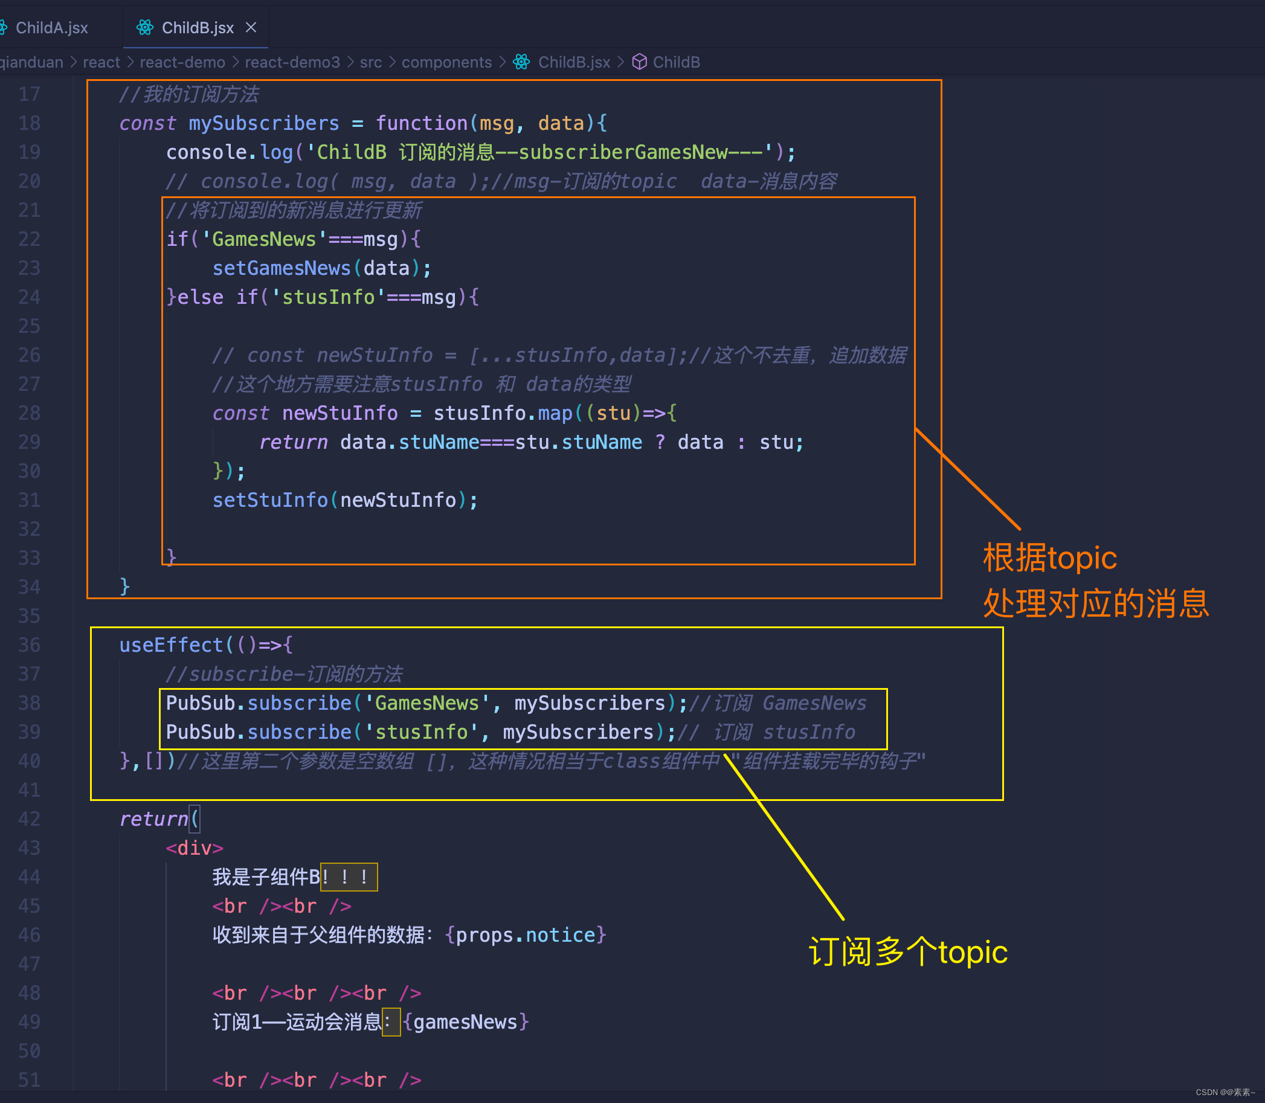Image resolution: width=1265 pixels, height=1103 pixels.
Task: Click the mySubscribers name on line 18
Action: 263,123
